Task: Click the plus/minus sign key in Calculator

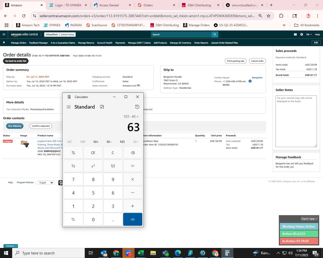Action: point(73,219)
